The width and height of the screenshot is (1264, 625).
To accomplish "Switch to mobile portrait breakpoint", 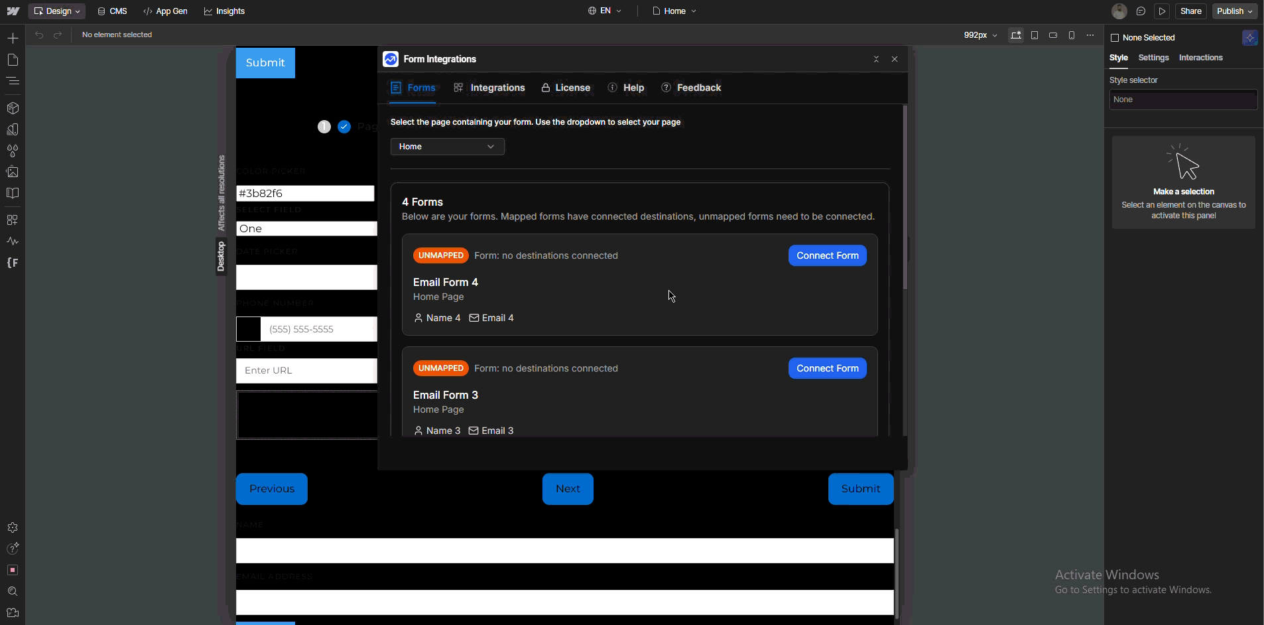I will [1072, 35].
